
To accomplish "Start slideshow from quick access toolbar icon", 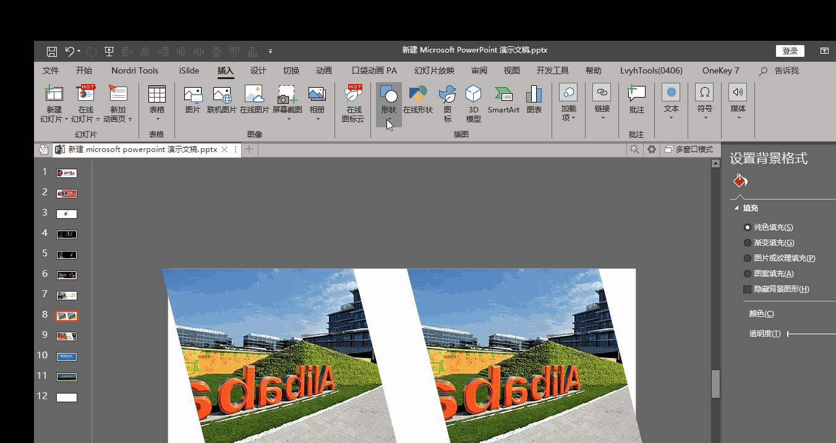I will point(109,51).
